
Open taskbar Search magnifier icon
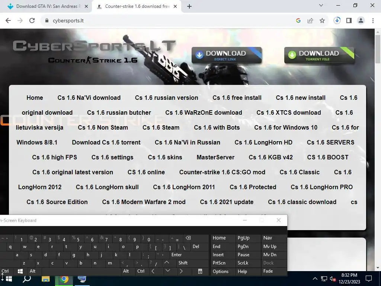coord(27,279)
